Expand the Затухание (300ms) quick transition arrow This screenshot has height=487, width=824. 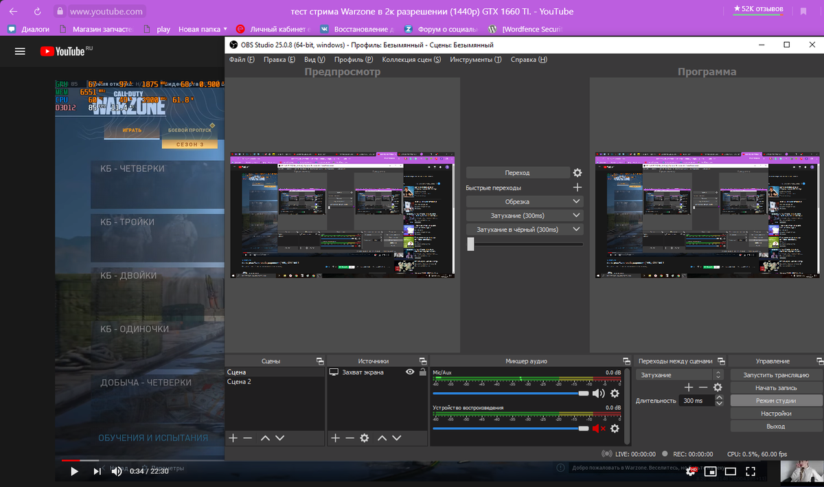tap(576, 216)
